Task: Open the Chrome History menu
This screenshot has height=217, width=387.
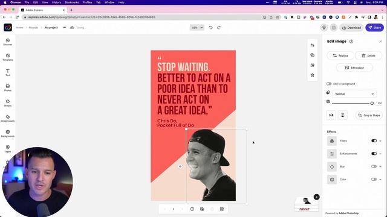Action: (56, 2)
